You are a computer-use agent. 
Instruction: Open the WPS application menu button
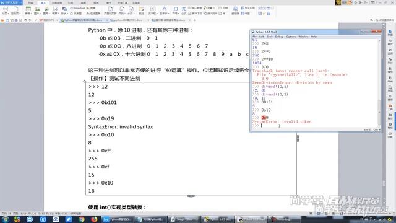11,2
